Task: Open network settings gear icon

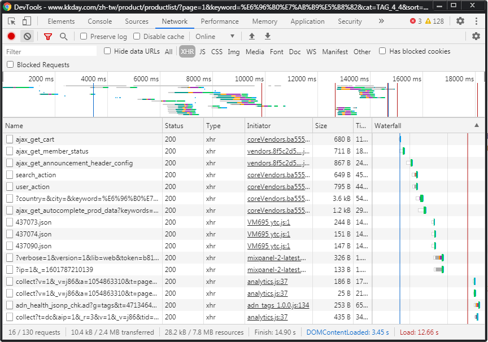Action: click(x=476, y=36)
